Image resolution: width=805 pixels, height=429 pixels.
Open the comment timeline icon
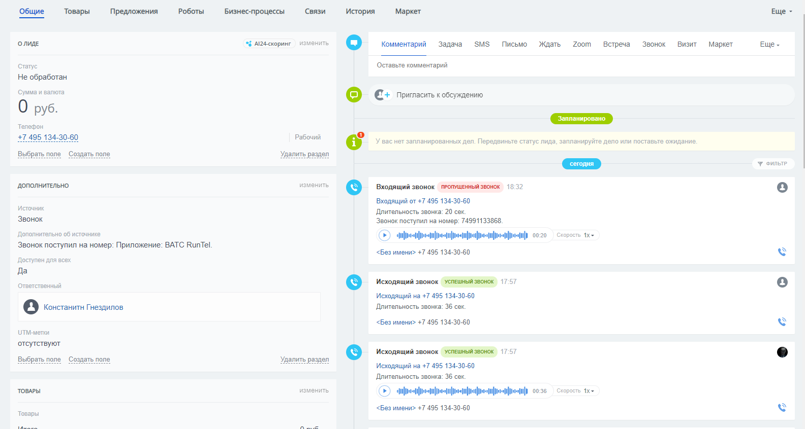[x=354, y=42]
